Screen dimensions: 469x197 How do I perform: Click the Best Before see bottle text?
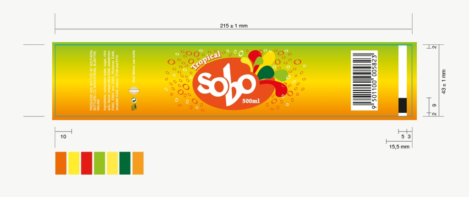click(x=134, y=66)
